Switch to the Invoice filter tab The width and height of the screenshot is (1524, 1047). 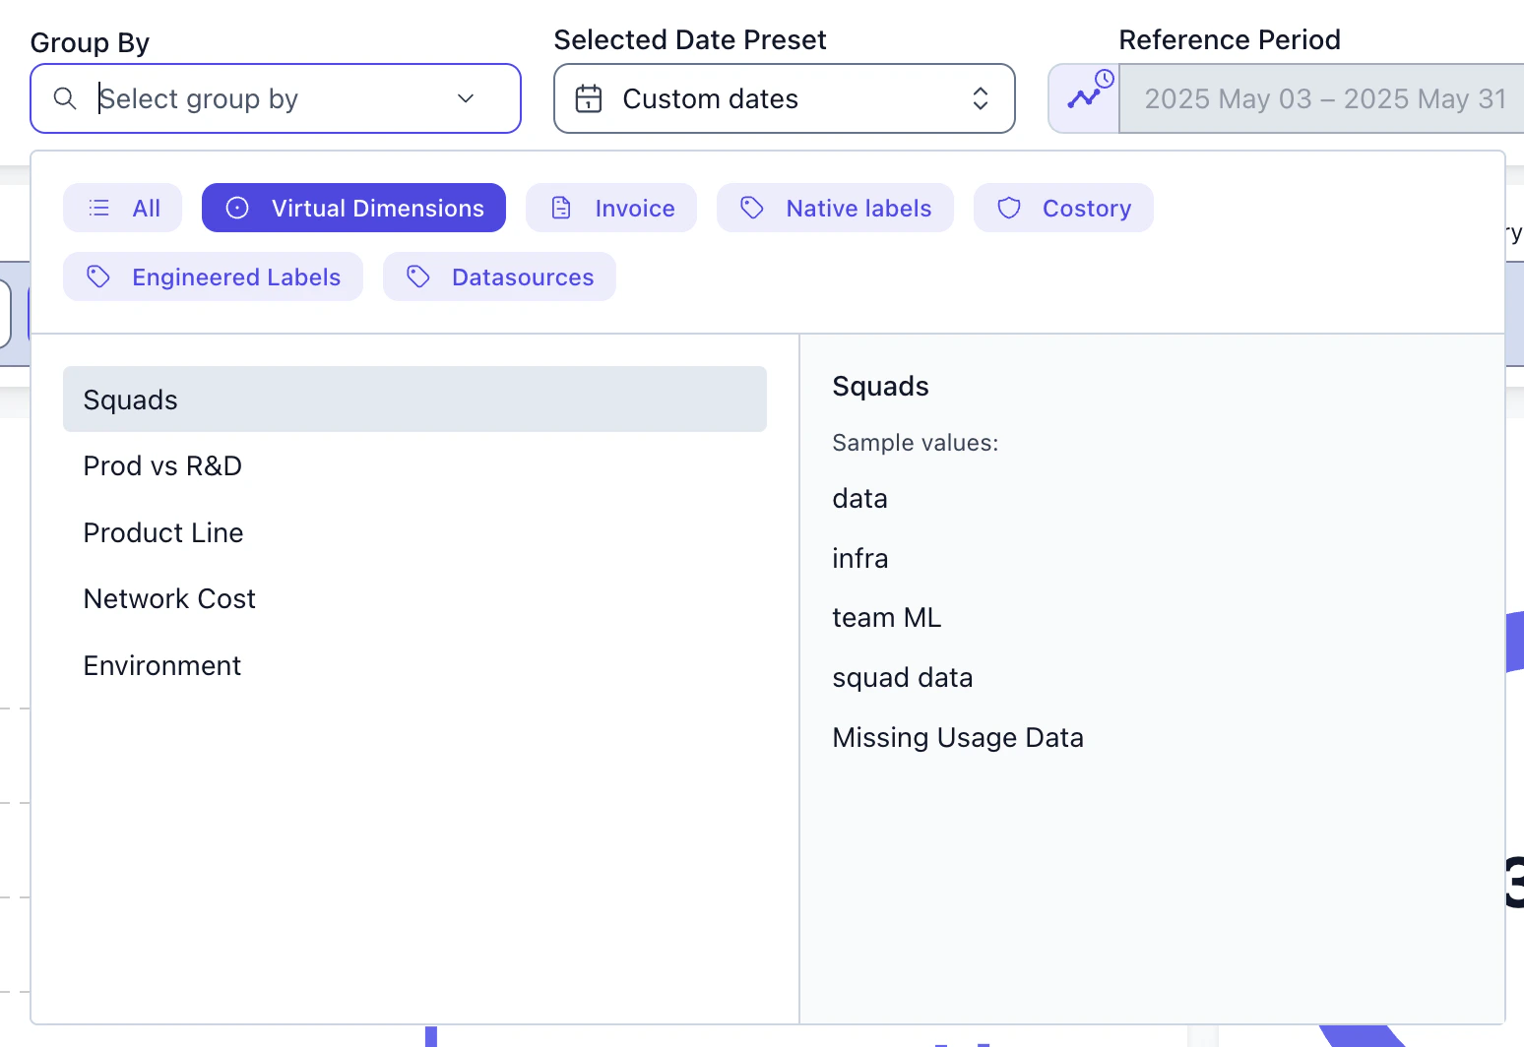click(x=634, y=208)
